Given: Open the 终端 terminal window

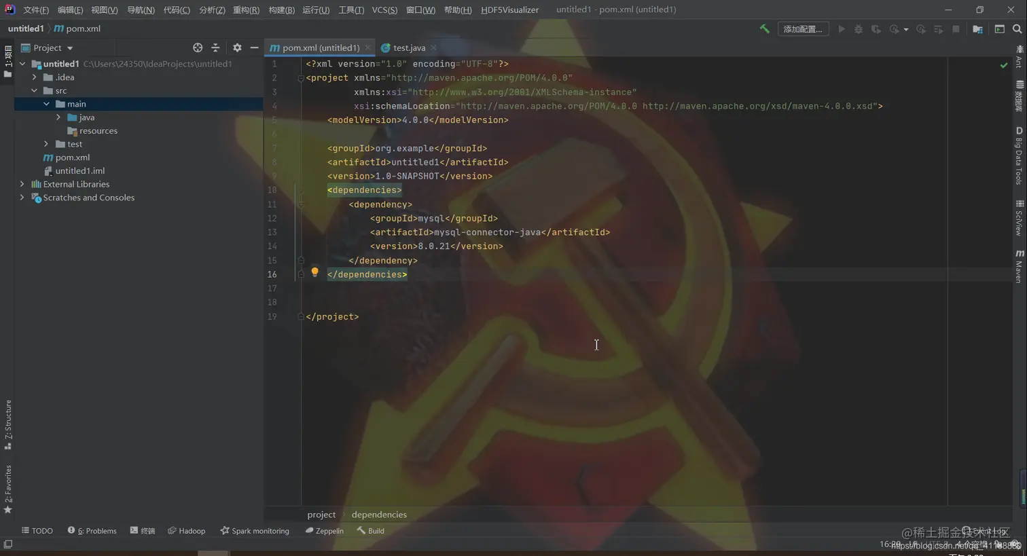Looking at the screenshot, I should pos(142,531).
